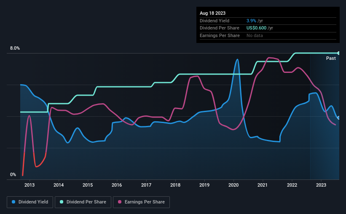Select the 2022 year tick

292,185
